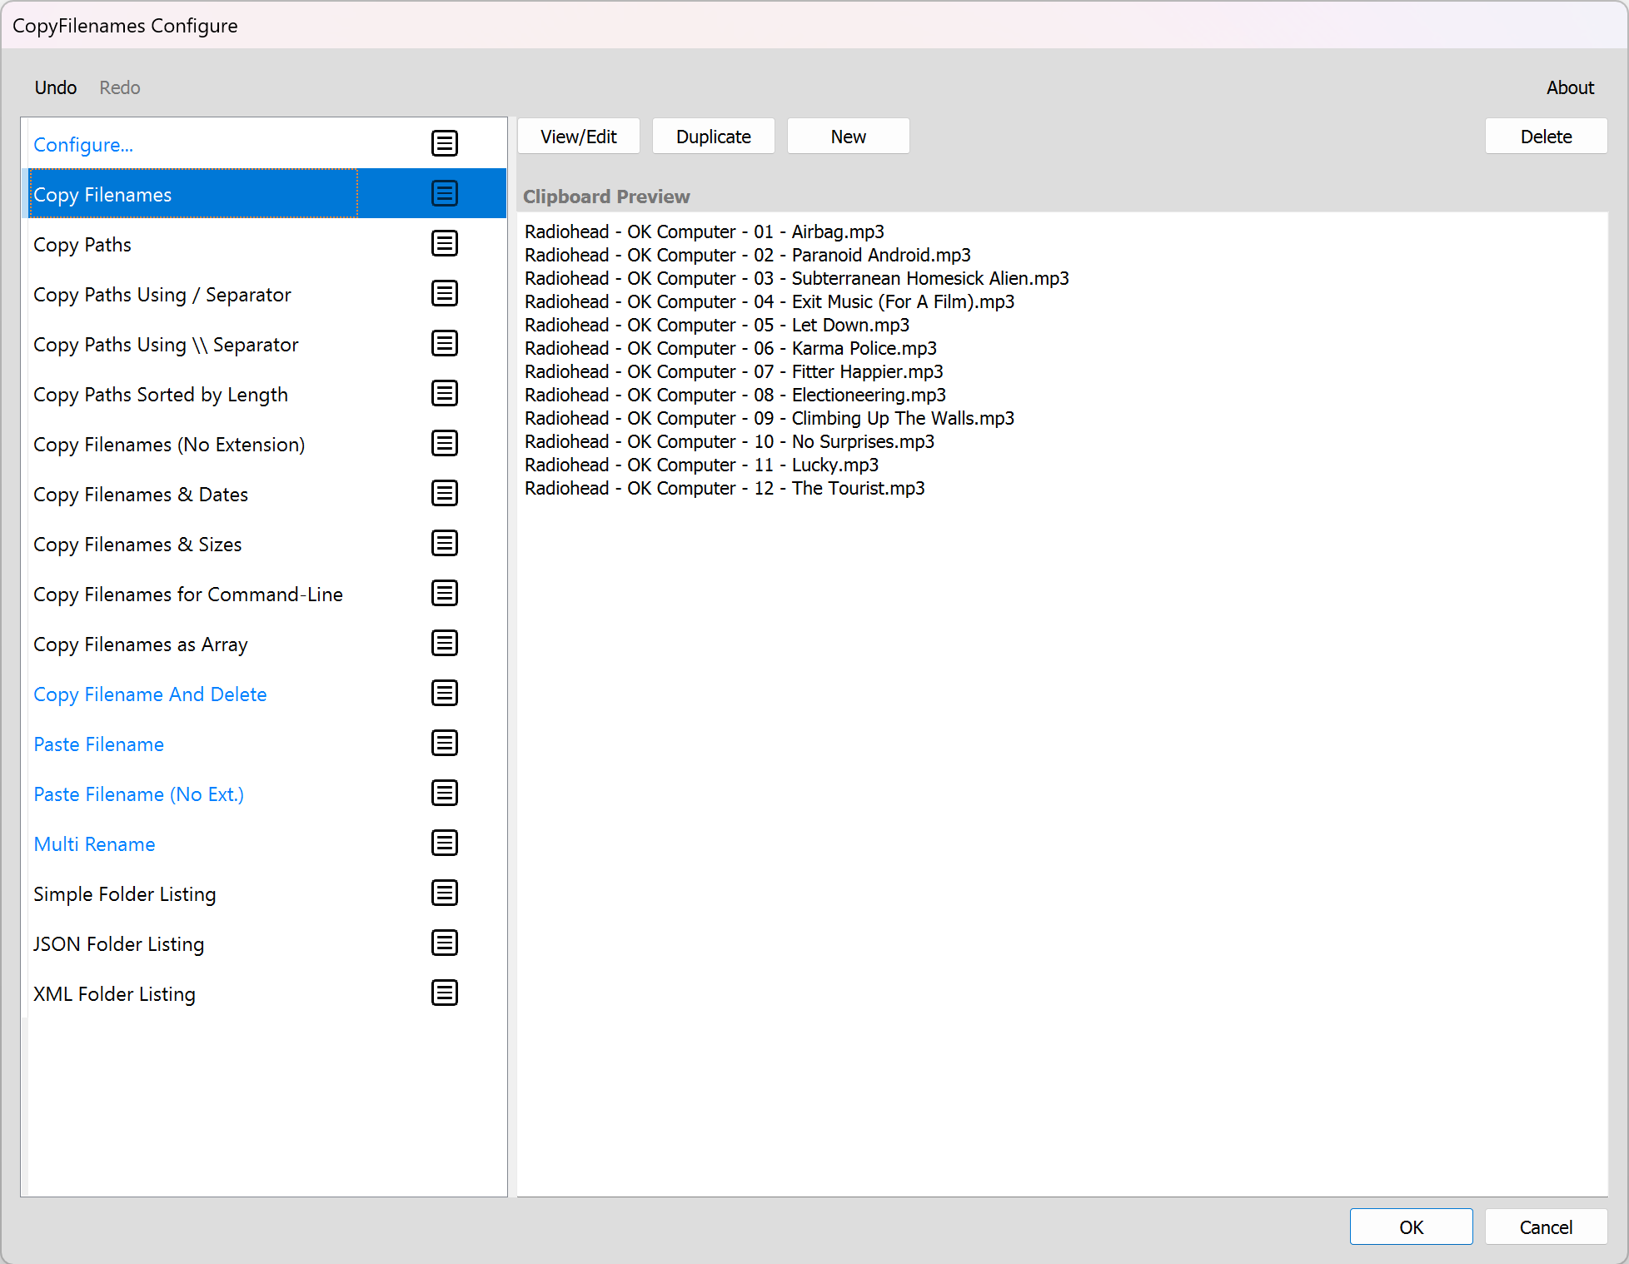Click list icon beside Multi Rename
This screenshot has height=1264, width=1629.
pos(445,843)
